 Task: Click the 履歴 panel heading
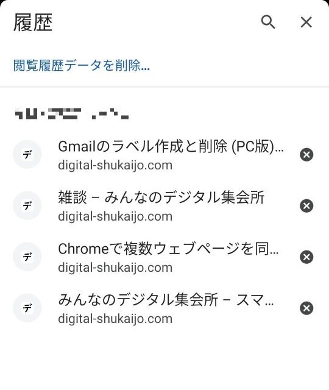click(33, 23)
